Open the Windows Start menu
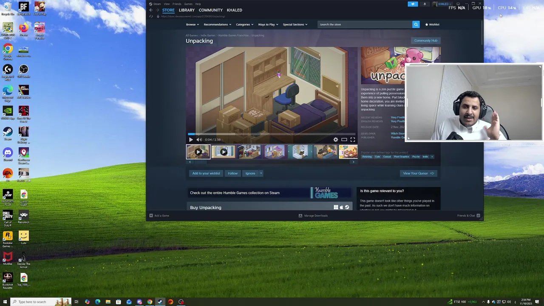544x306 pixels. (5, 302)
